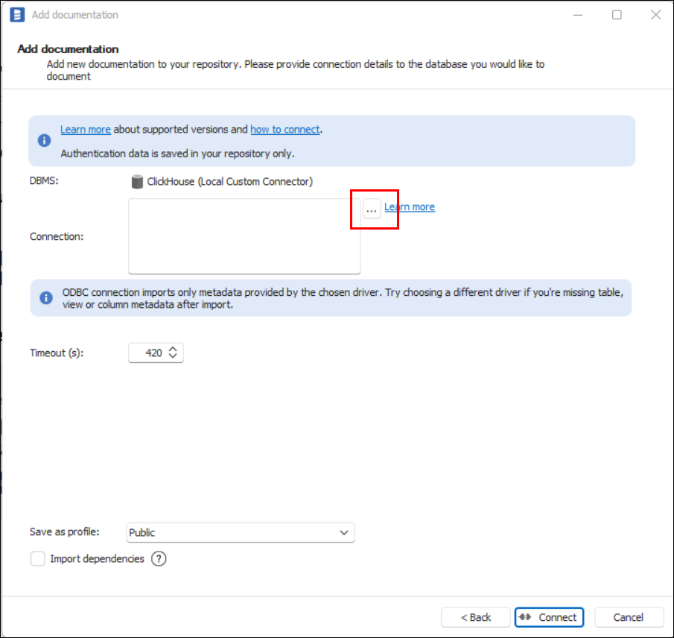
Task: Increase Timeout value with up arrow
Action: click(x=173, y=349)
